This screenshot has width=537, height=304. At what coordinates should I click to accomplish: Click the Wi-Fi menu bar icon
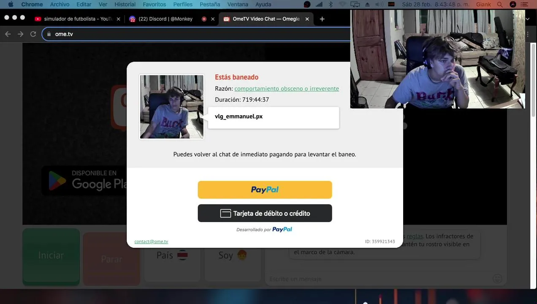(x=342, y=4)
